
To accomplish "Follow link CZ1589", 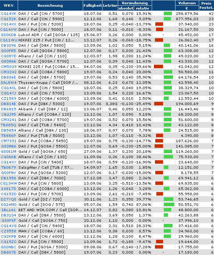I will tap(8, 99).
